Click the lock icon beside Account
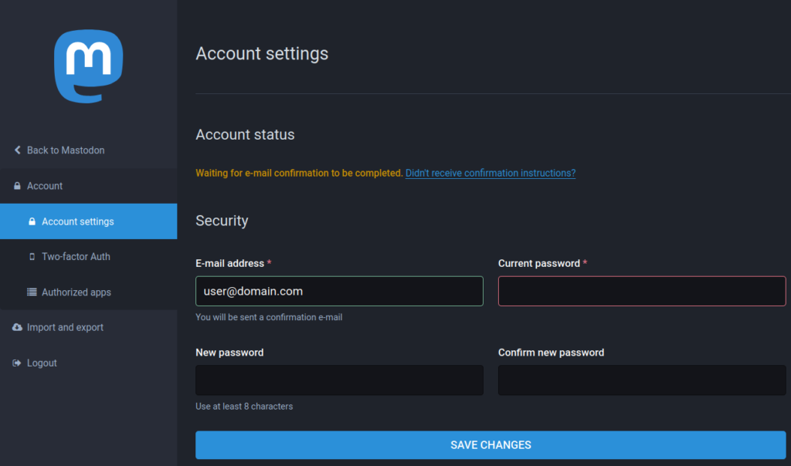The height and width of the screenshot is (466, 791). (x=17, y=186)
